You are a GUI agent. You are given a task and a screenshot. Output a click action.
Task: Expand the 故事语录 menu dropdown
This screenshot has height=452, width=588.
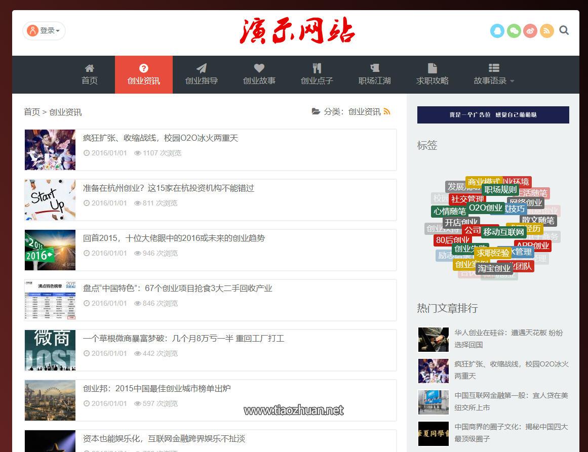pyautogui.click(x=494, y=74)
